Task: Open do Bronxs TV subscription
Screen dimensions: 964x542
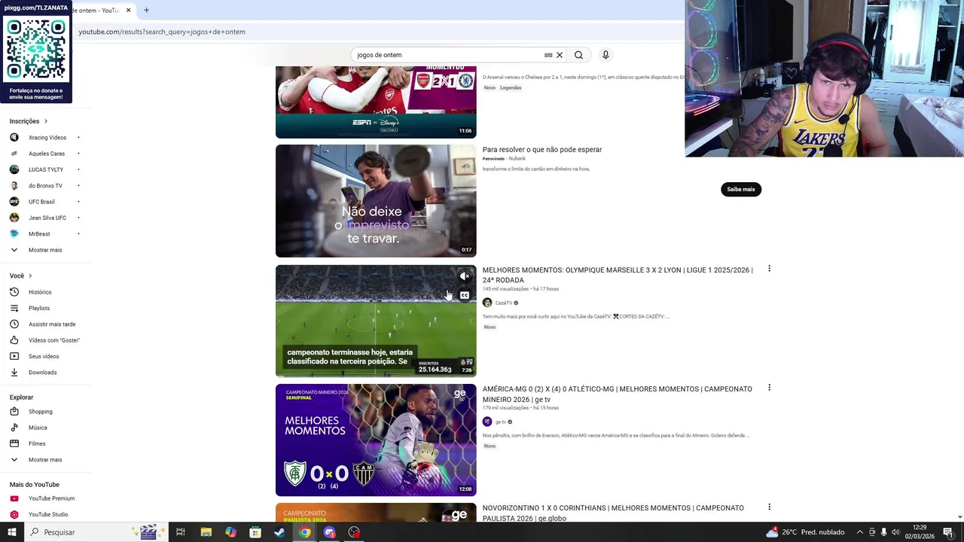Action: [45, 185]
